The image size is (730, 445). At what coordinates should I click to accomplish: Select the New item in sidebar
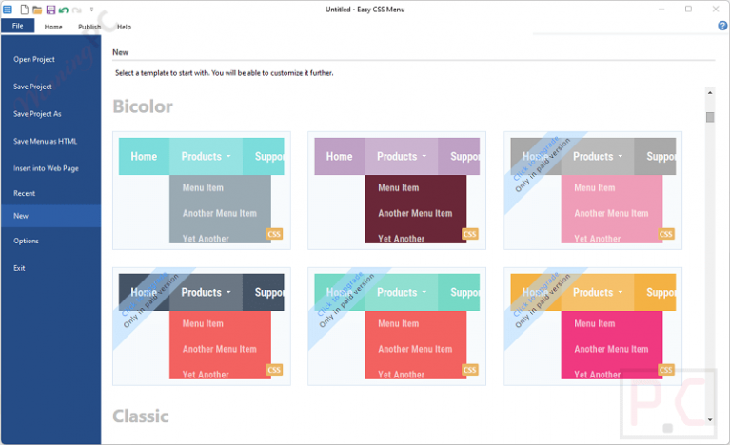[x=50, y=216]
